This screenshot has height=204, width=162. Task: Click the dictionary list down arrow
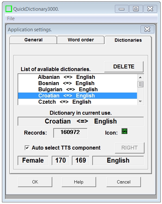(x=140, y=101)
